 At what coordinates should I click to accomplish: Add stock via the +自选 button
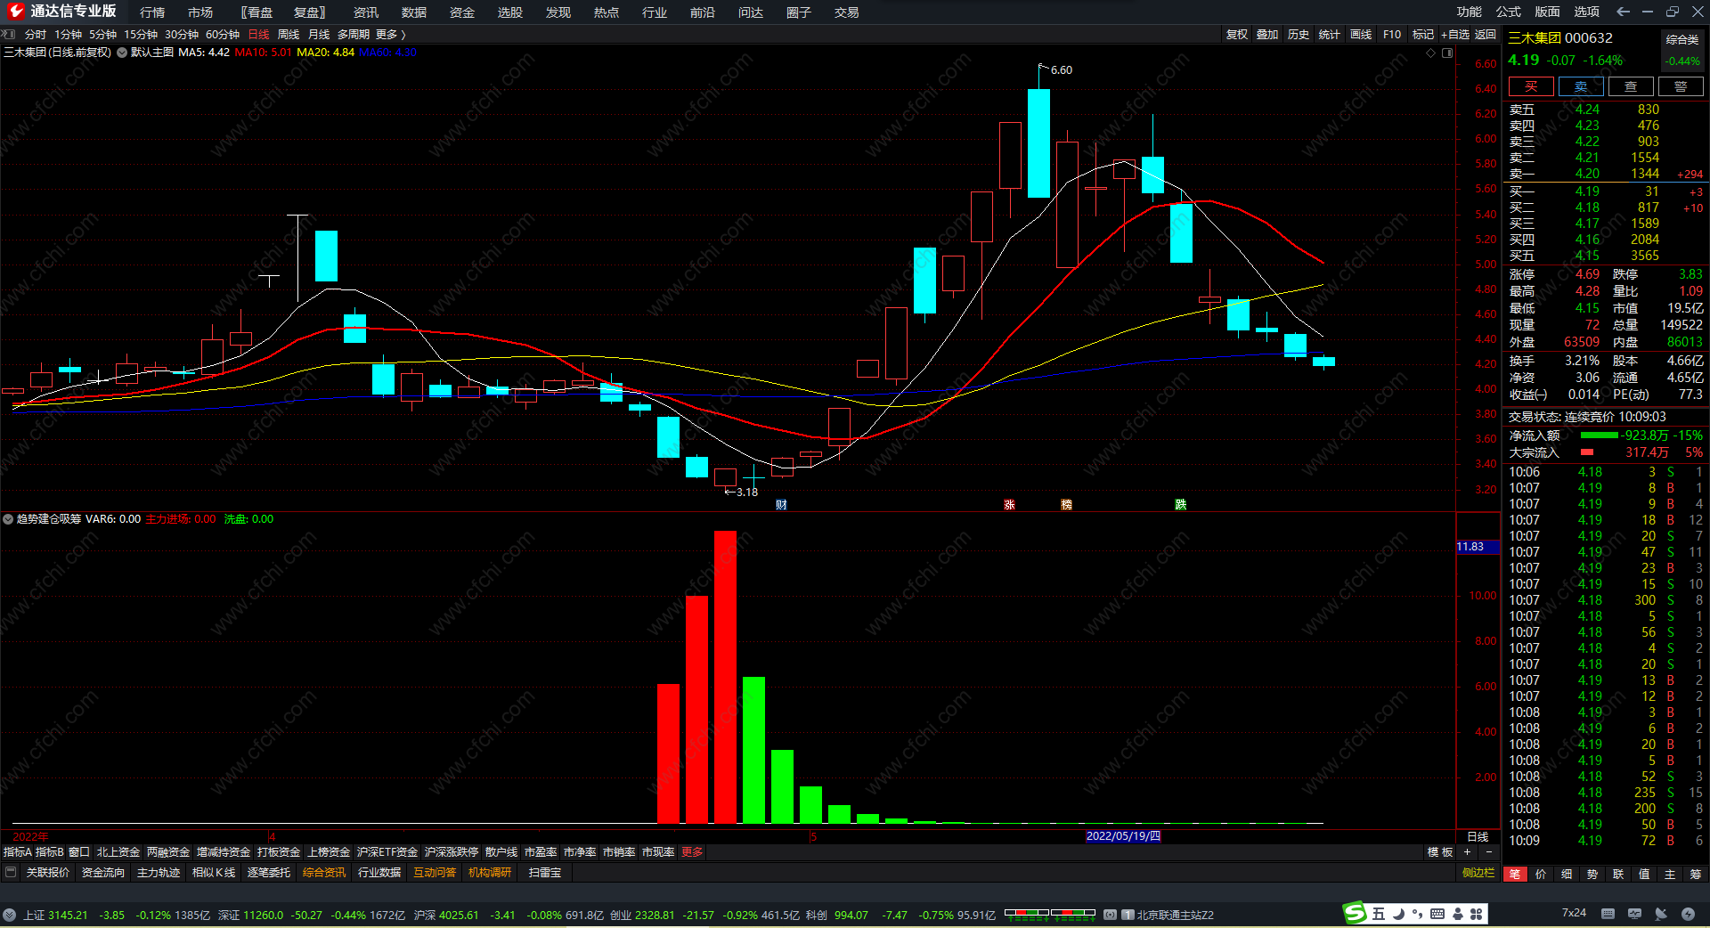tap(1455, 34)
